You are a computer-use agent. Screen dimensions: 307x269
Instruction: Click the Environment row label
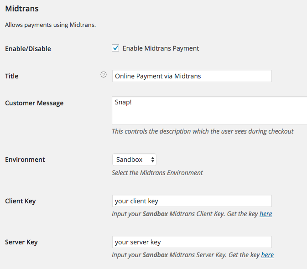pos(25,160)
